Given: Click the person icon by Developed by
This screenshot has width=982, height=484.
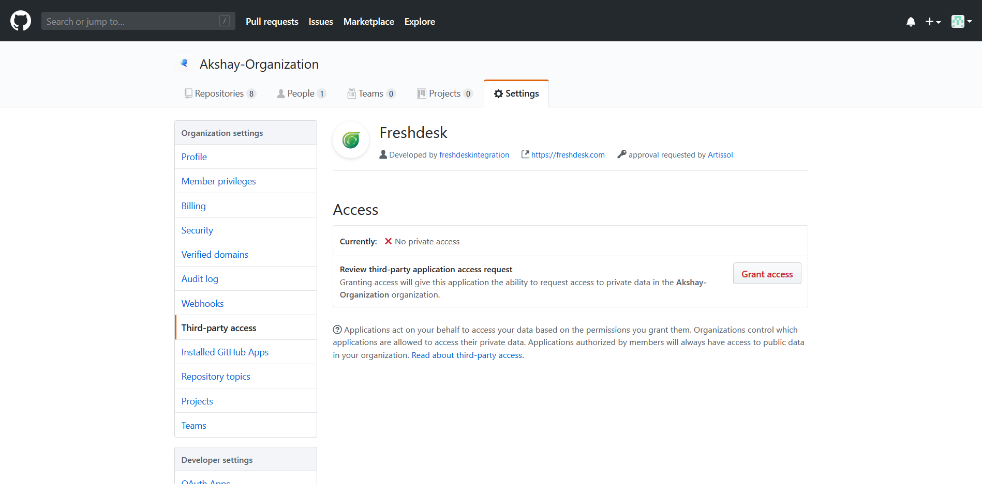Looking at the screenshot, I should [383, 154].
